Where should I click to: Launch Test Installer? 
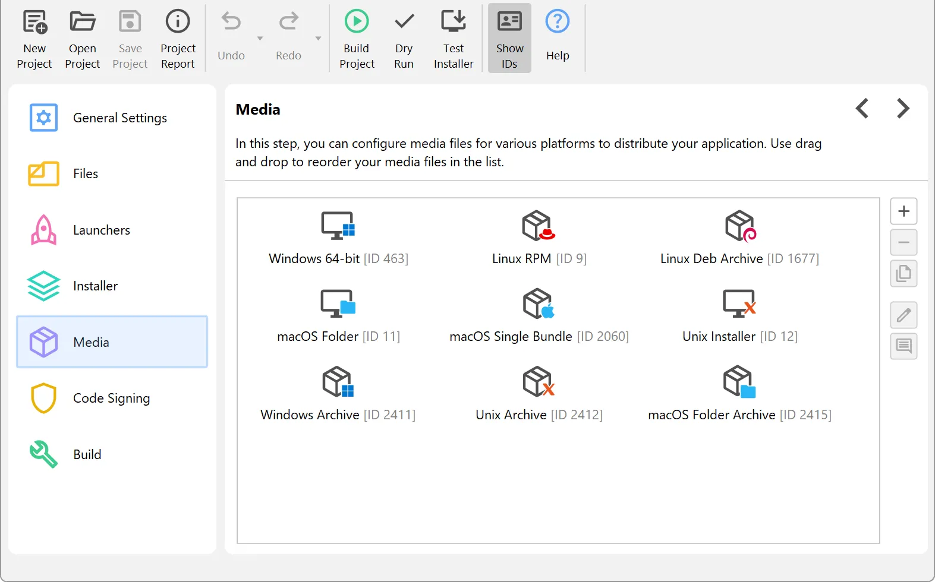pos(454,39)
